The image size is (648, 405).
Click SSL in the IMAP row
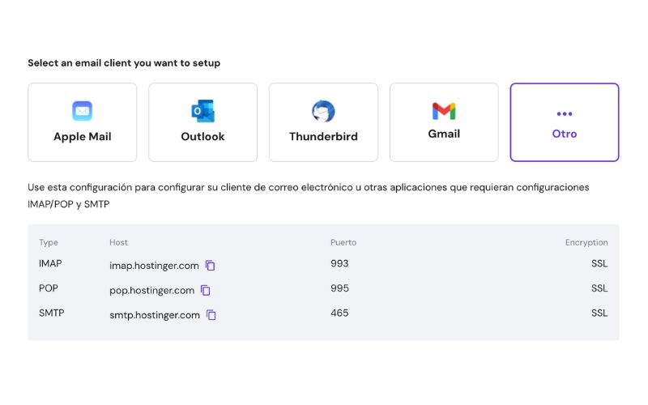[599, 264]
